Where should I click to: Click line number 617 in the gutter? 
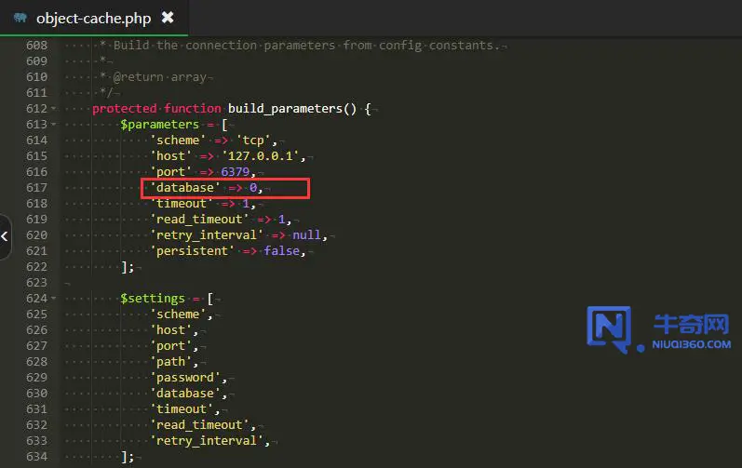36,188
